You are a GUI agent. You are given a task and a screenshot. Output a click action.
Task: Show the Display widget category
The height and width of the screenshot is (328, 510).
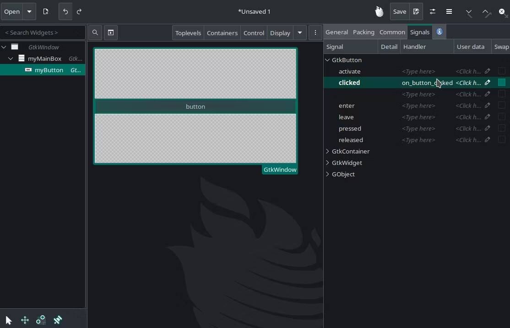tap(280, 32)
